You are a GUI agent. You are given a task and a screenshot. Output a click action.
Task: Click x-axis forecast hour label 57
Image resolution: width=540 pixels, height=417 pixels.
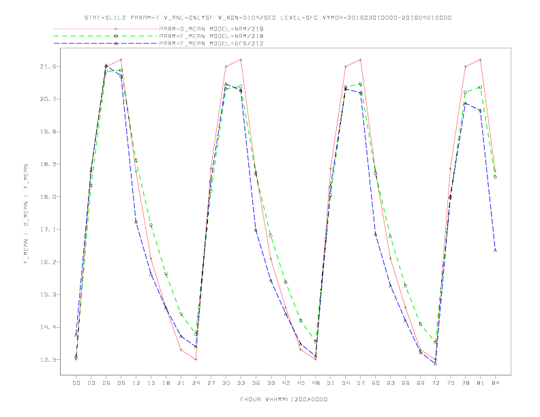coord(361,383)
